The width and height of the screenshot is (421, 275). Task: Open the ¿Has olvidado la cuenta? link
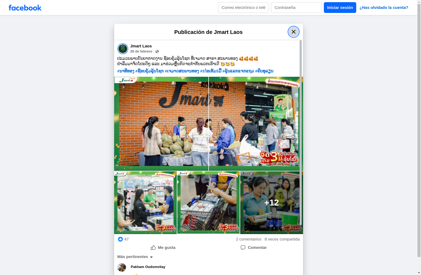[384, 8]
